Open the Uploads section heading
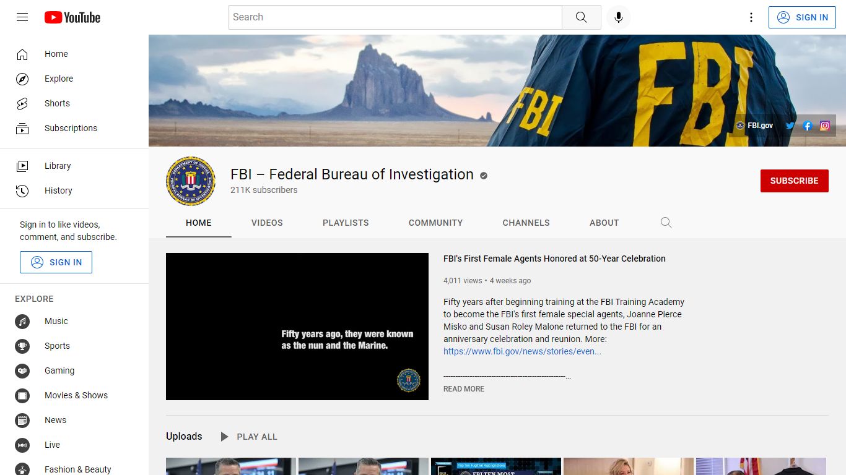 (184, 437)
